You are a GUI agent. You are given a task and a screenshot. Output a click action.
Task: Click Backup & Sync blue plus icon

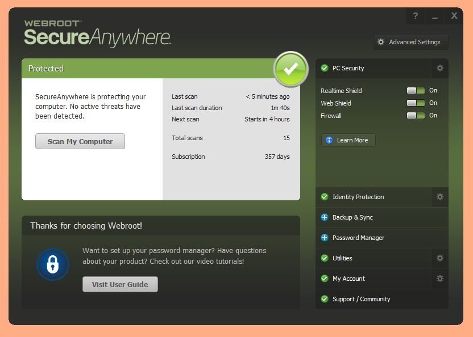coord(325,217)
